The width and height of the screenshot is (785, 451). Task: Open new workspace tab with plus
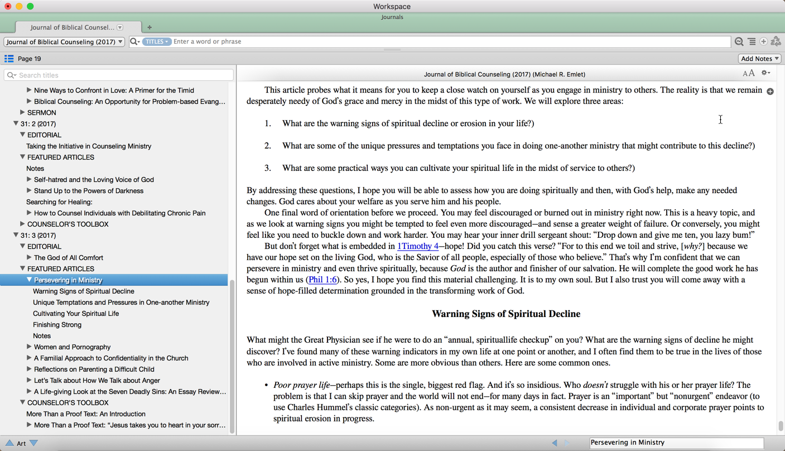pos(149,27)
